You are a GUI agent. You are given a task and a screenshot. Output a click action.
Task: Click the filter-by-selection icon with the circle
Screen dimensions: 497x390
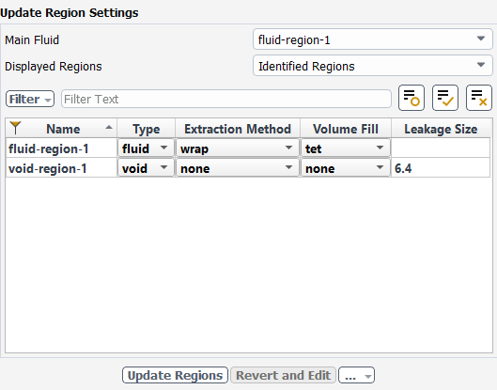(x=412, y=98)
